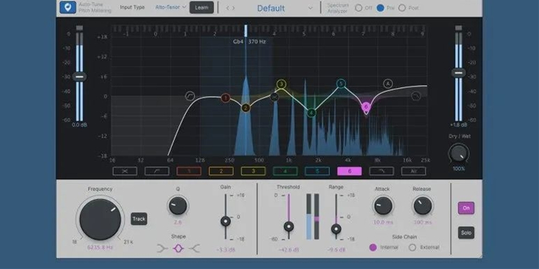Click the Q value 2.6
This screenshot has width=539, height=269.
[178, 222]
